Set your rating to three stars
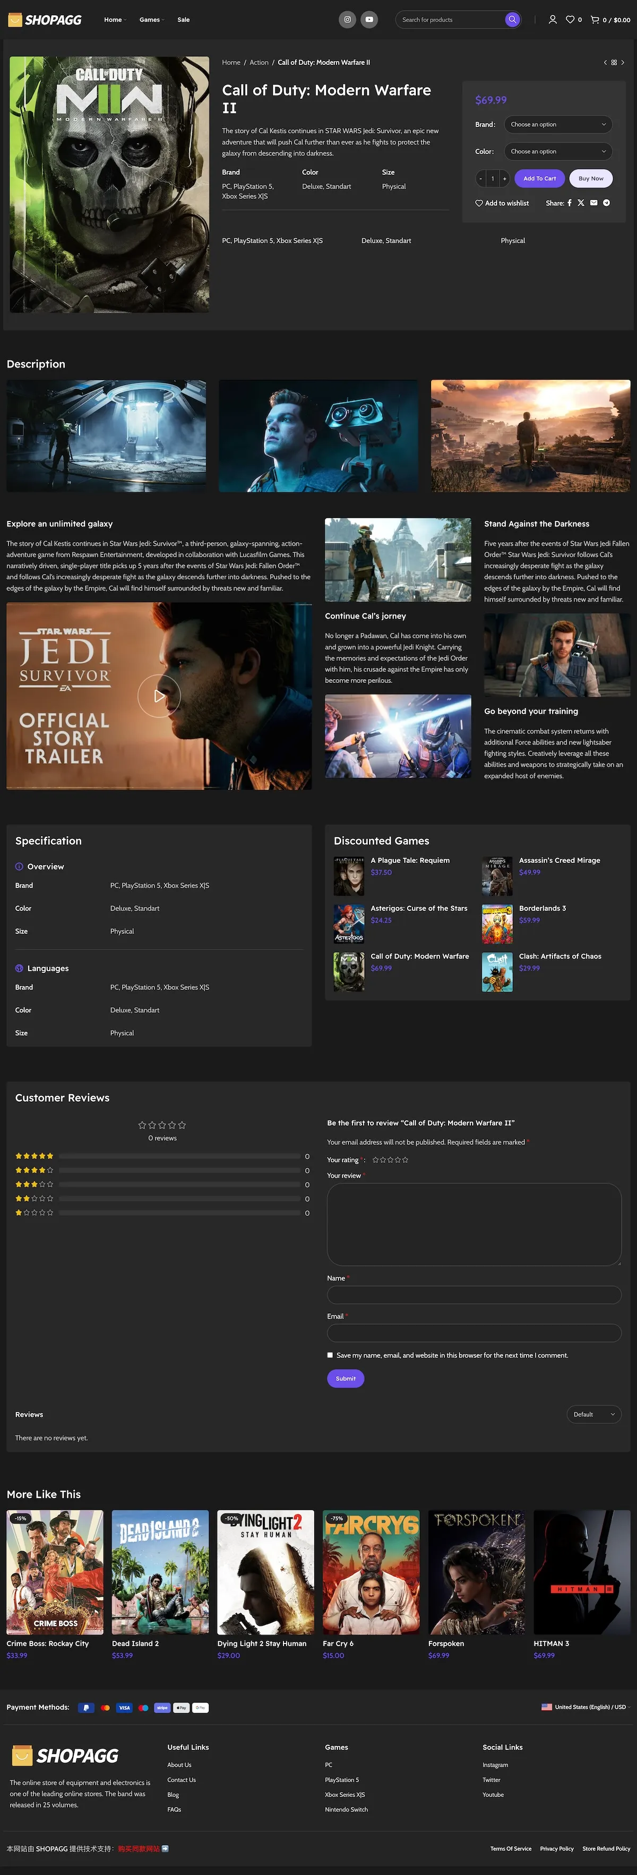Screen dimensions: 637x1875 [x=390, y=1160]
